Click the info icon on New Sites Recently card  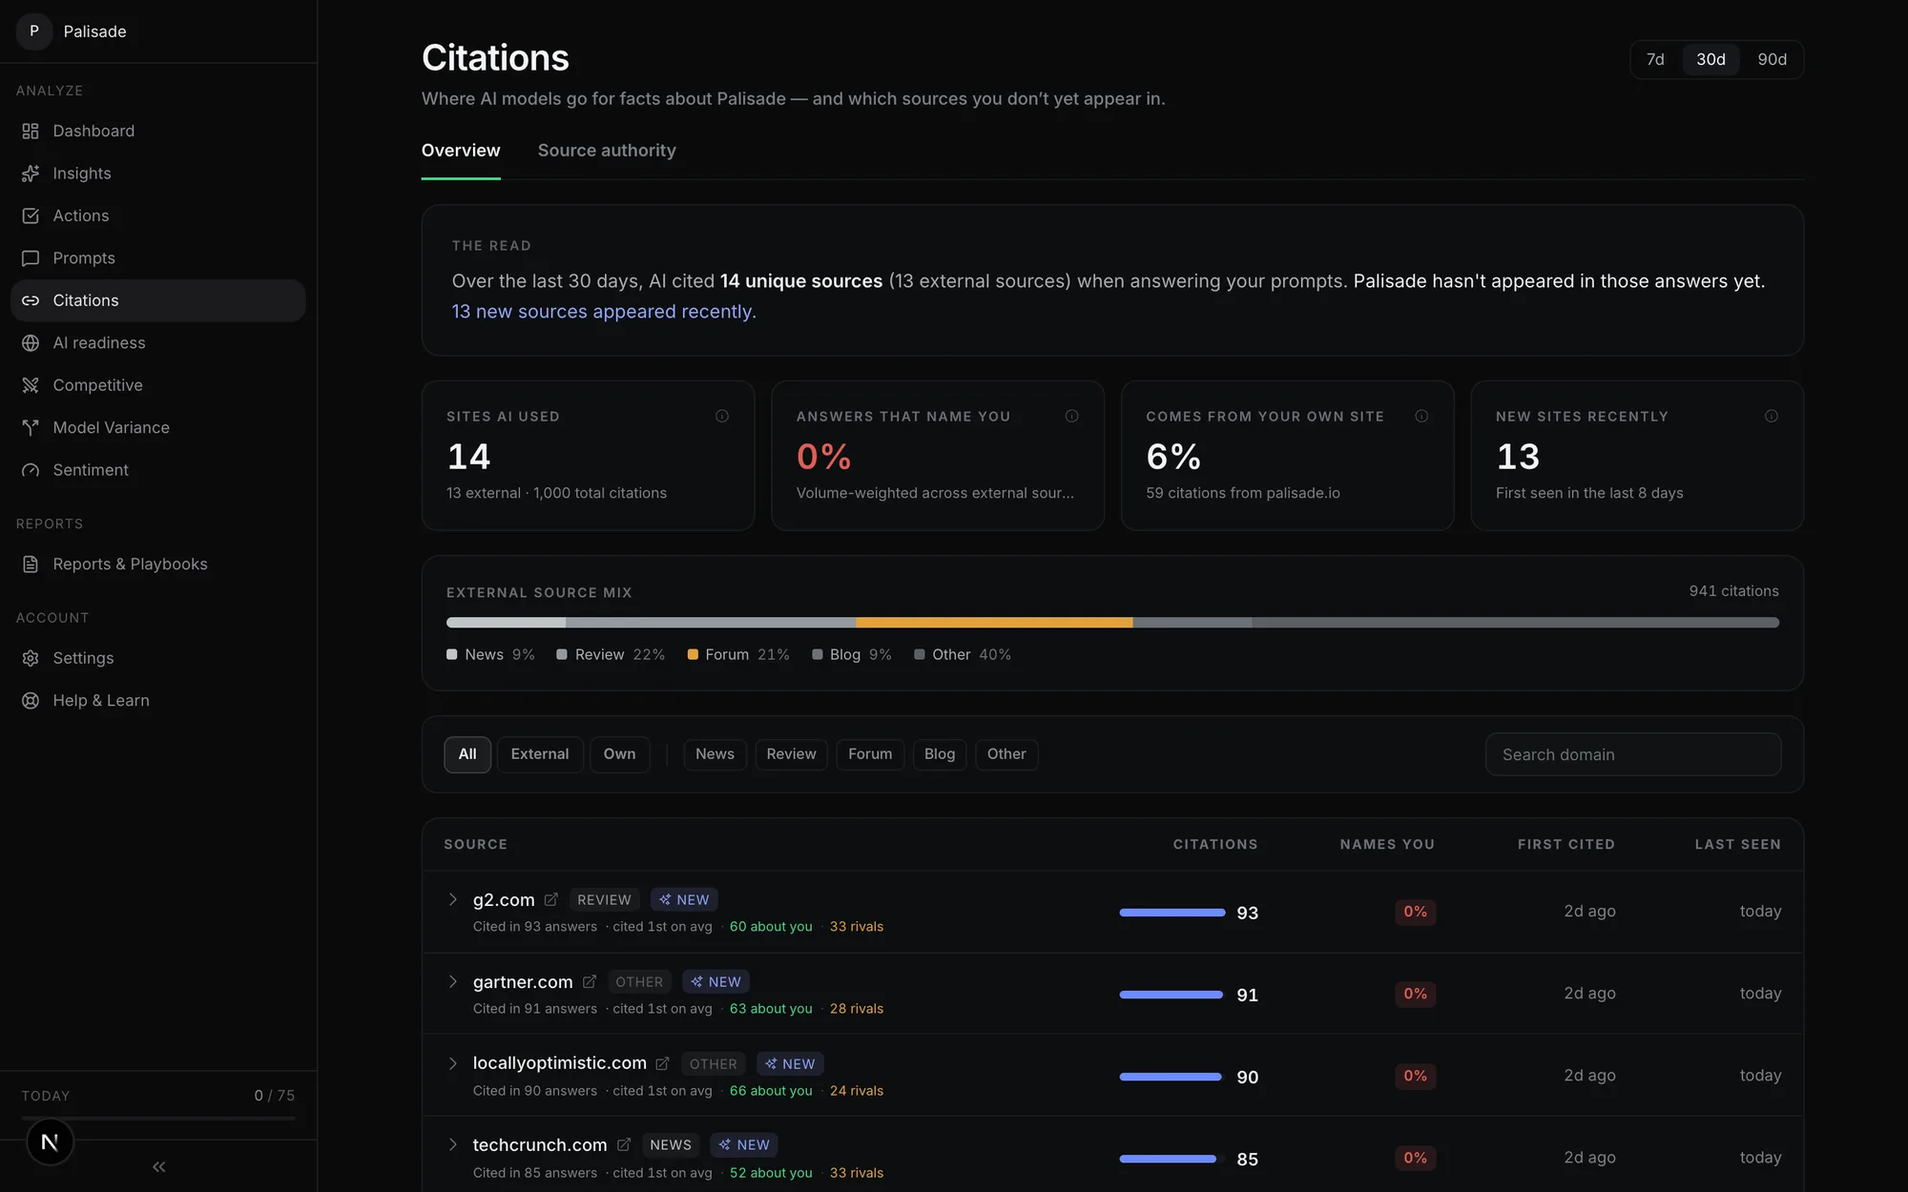point(1772,416)
